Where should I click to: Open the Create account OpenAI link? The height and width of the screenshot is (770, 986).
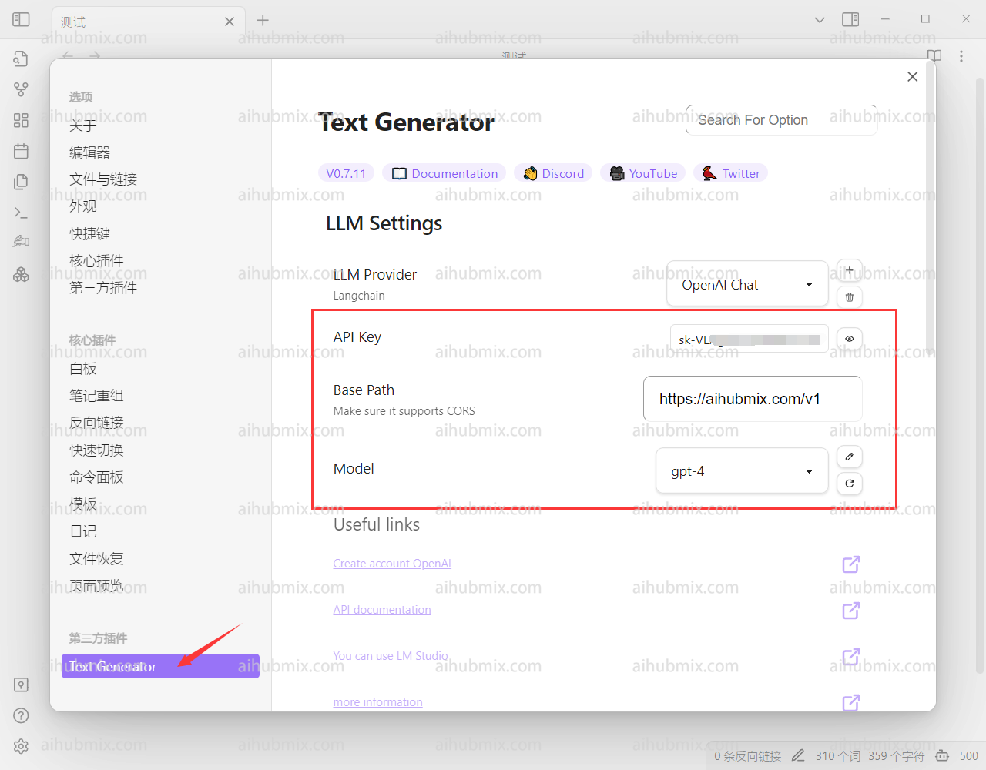pos(392,564)
